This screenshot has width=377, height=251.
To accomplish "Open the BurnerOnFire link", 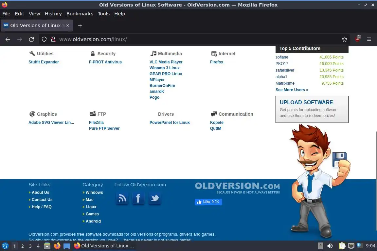I will click(162, 86).
